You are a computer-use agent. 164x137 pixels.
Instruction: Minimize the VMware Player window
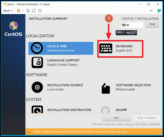click(x=139, y=4)
